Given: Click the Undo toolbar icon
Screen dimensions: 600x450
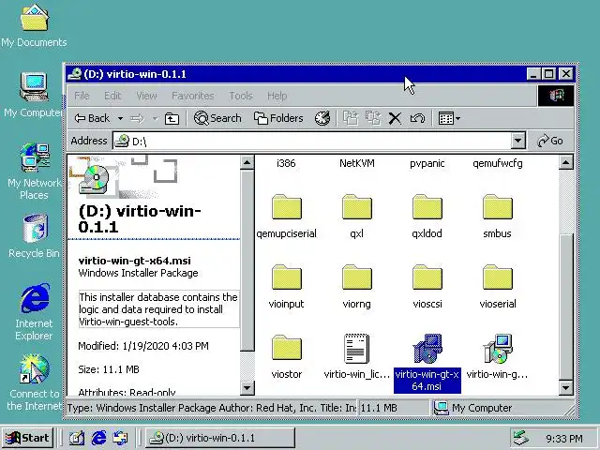Looking at the screenshot, I should coord(417,119).
